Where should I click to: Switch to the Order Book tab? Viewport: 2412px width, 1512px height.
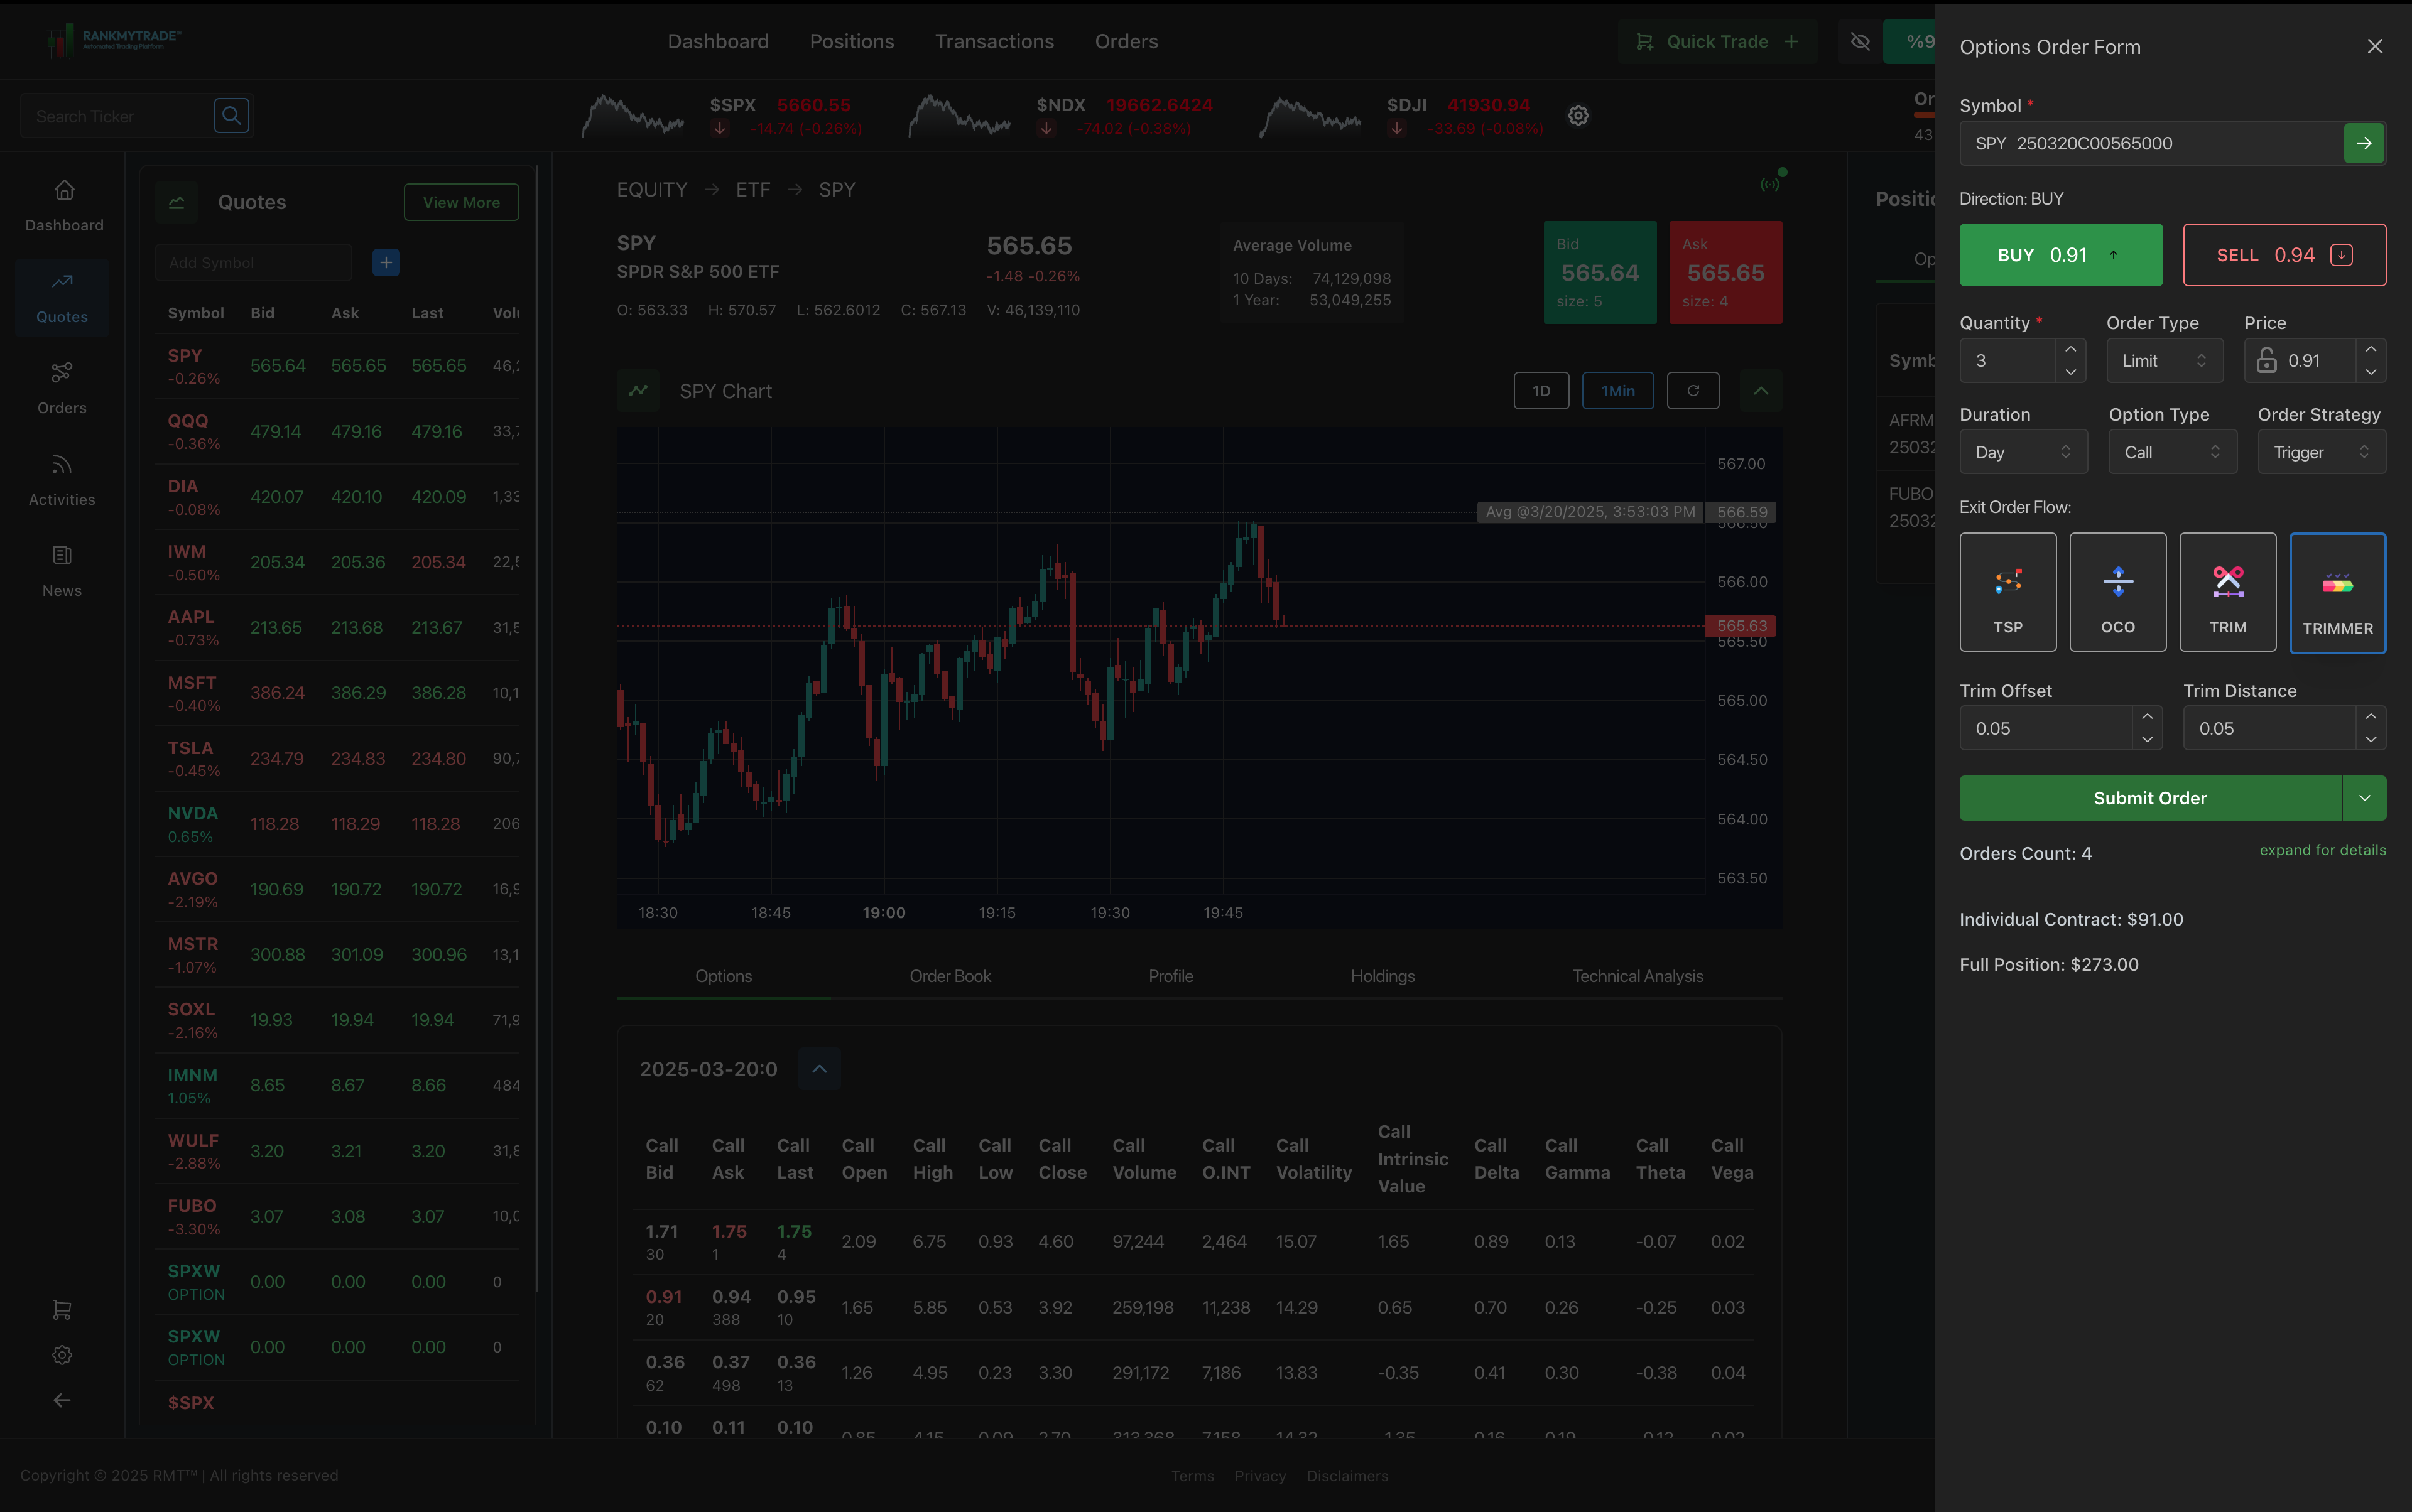pos(949,976)
